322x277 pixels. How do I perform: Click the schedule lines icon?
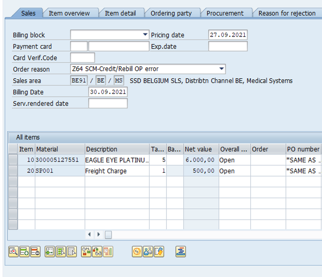181,251
